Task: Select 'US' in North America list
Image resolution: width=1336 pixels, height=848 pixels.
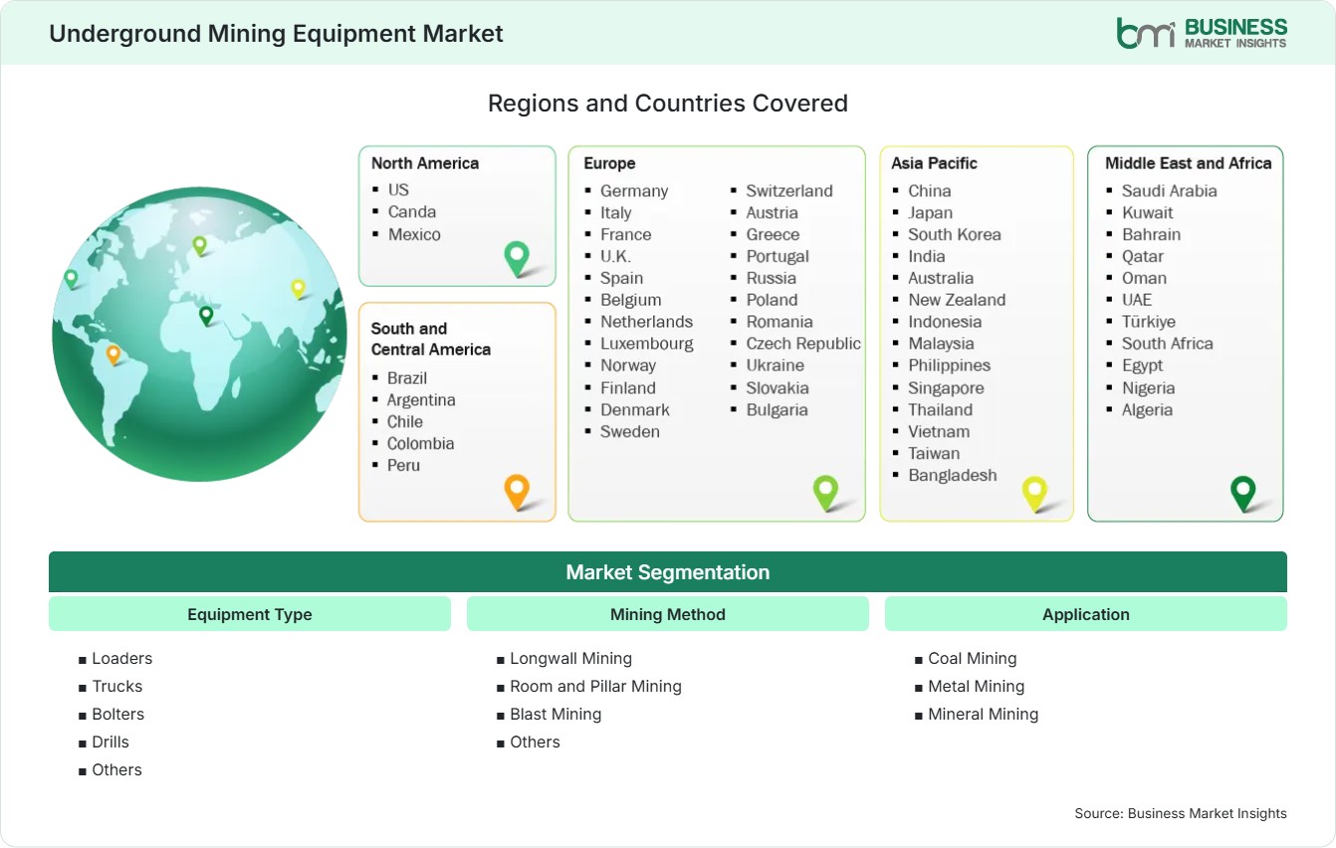Action: point(398,189)
